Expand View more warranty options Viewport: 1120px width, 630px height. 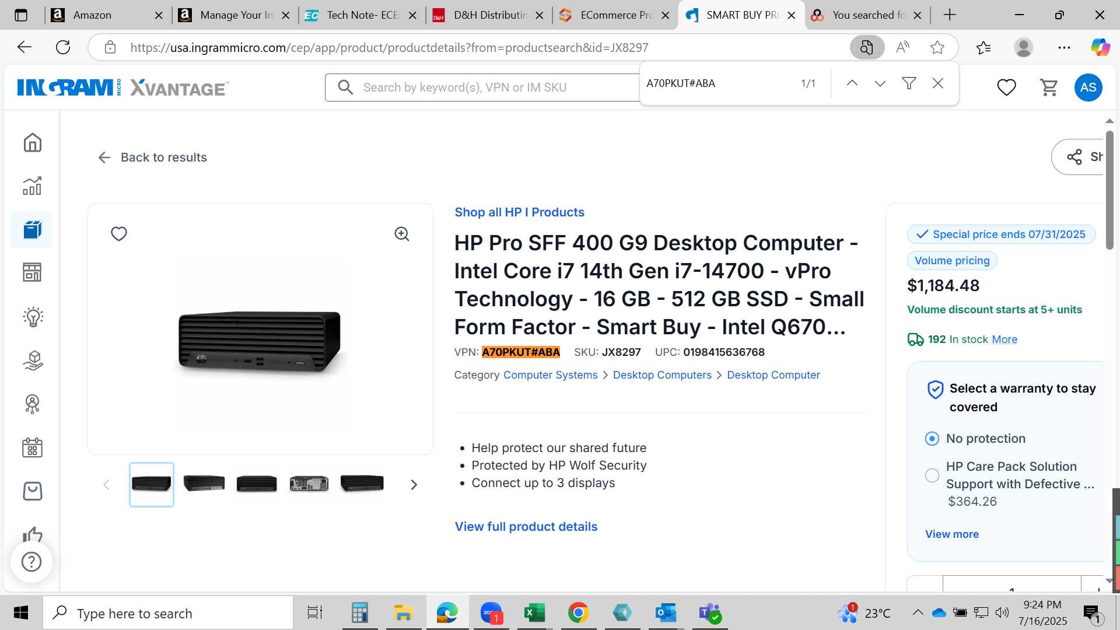pyautogui.click(x=952, y=534)
